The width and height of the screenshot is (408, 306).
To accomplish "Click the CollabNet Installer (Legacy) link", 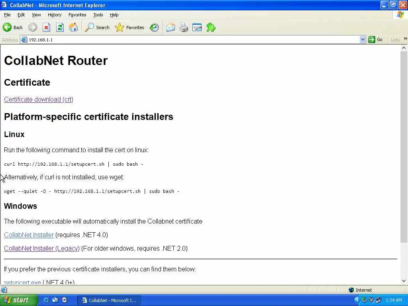I will 41,248.
